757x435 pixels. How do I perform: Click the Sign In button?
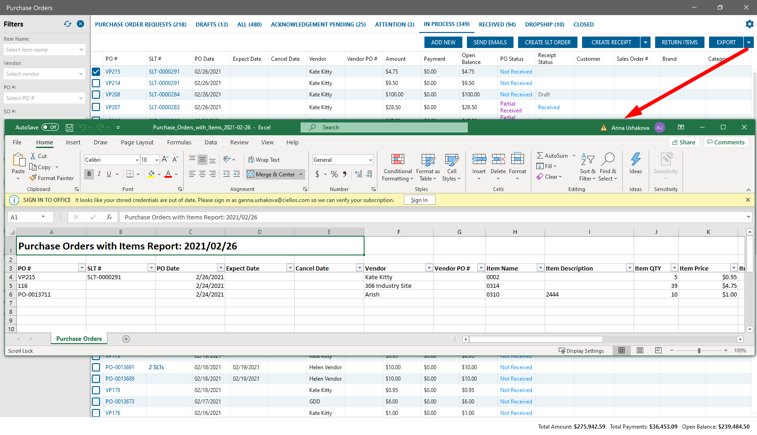[x=419, y=200]
